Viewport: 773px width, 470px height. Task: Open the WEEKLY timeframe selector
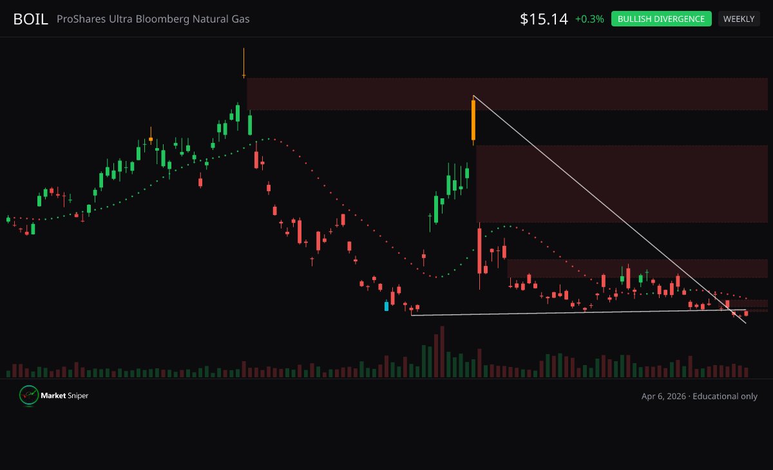click(x=739, y=19)
